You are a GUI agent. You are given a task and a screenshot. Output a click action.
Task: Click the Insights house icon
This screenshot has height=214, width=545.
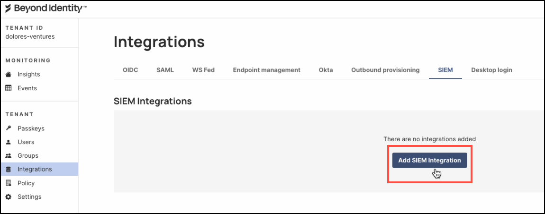coord(9,74)
